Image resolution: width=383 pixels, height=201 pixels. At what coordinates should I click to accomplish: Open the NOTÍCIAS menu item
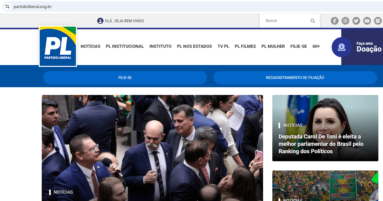point(91,46)
